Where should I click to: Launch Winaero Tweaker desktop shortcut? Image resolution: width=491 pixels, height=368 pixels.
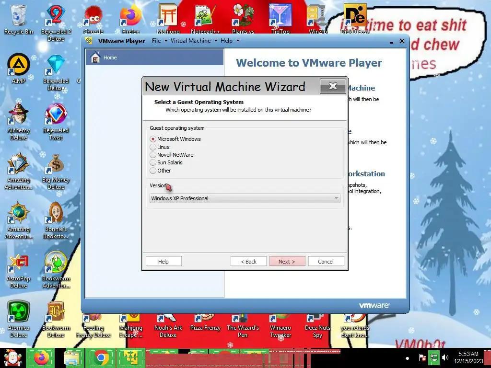coord(281,326)
